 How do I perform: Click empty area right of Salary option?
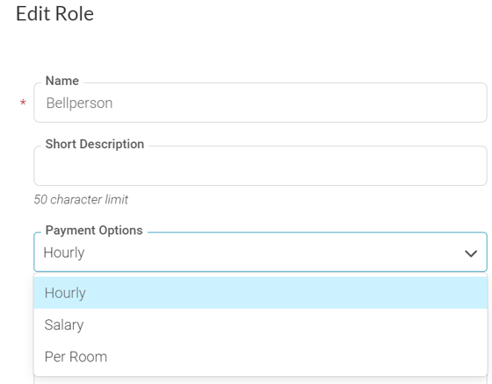282,324
